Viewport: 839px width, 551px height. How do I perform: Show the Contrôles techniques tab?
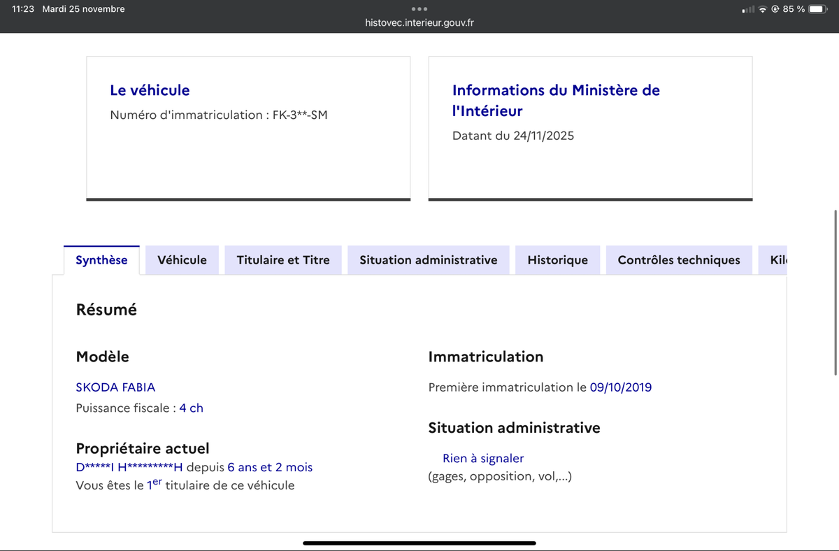point(678,260)
